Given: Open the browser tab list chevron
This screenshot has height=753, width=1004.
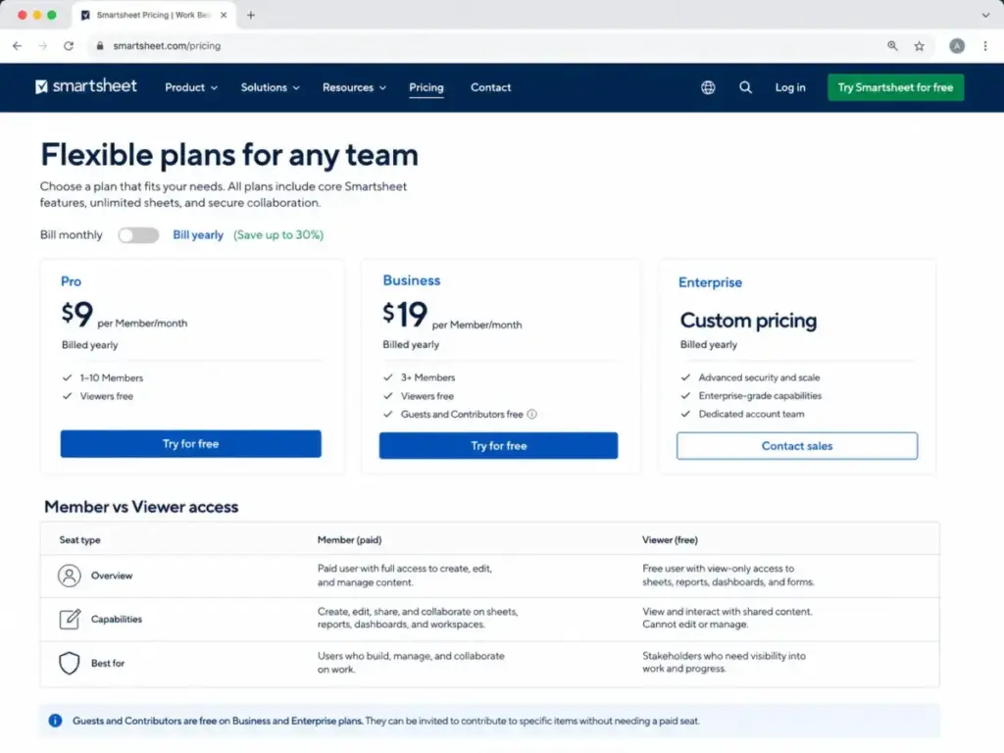Looking at the screenshot, I should [x=985, y=15].
